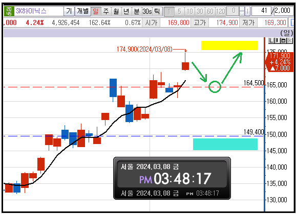Click the candle count field showing 41
The width and height of the screenshot is (296, 214).
[262, 11]
